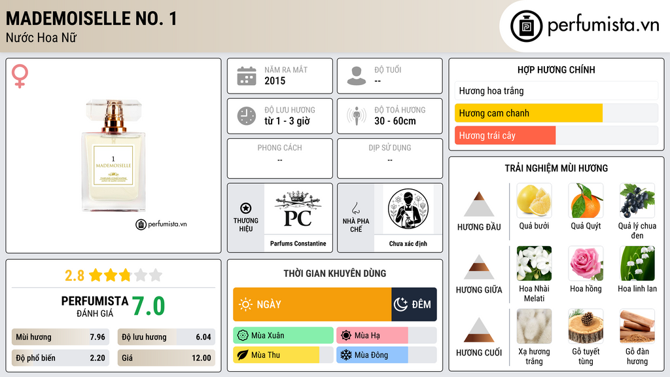Click the Độ phổ biến 2.20 score bar

pyautogui.click(x=60, y=358)
